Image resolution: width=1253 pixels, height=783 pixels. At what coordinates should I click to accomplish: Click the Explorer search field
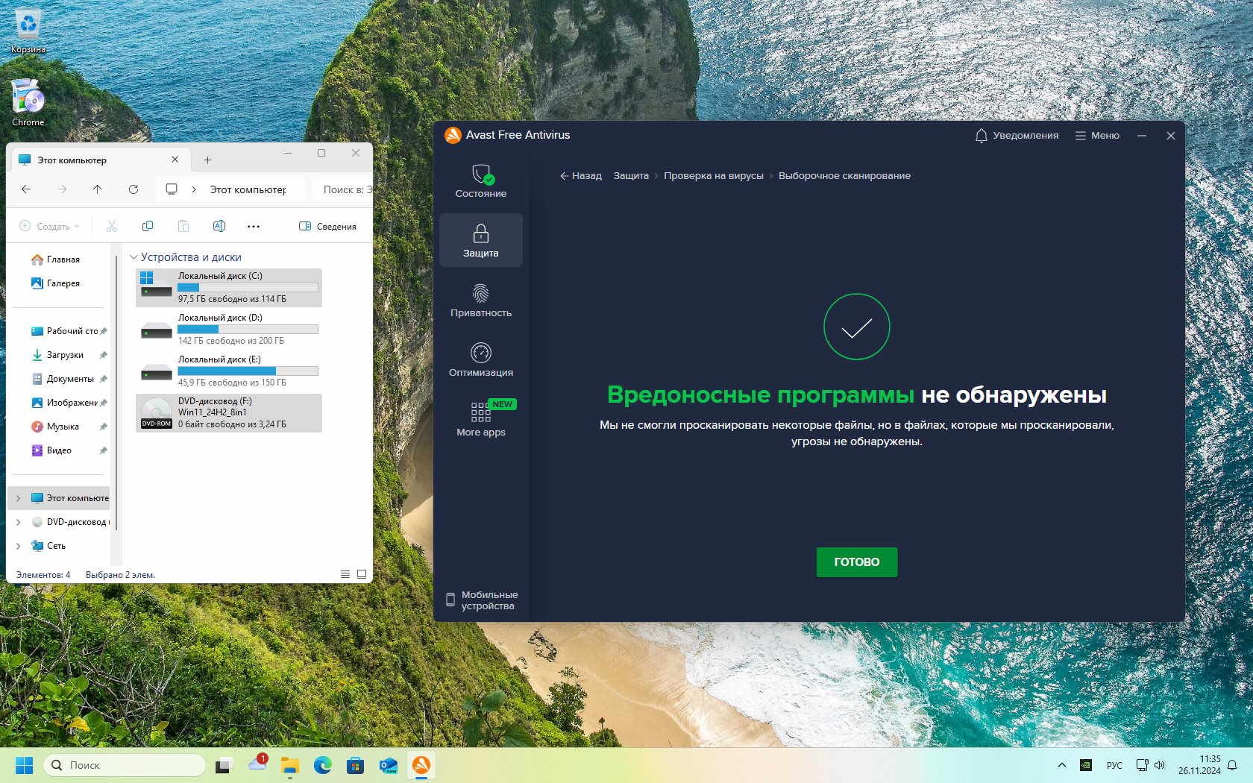coord(343,189)
